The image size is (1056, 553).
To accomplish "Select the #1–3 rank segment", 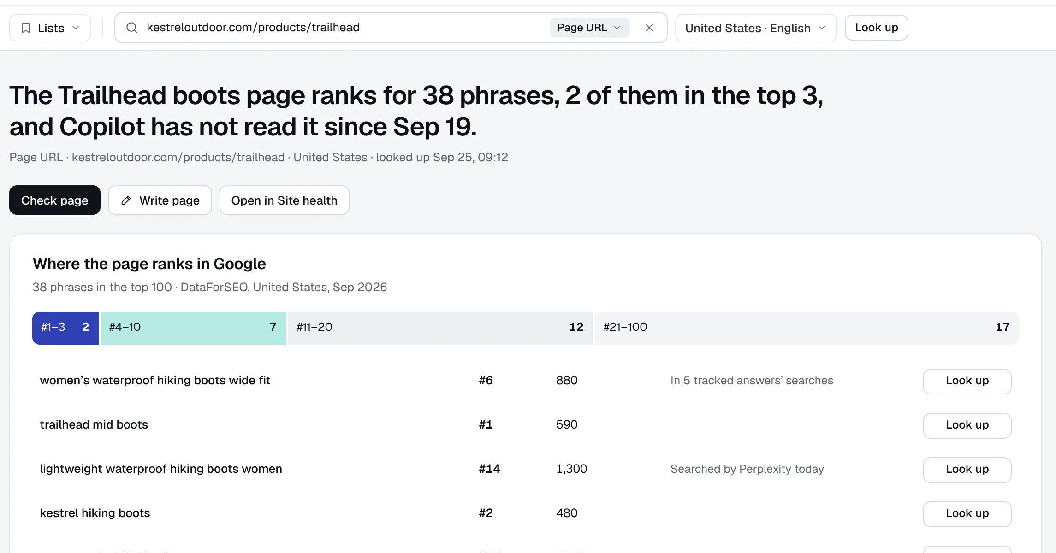I will 65,328.
